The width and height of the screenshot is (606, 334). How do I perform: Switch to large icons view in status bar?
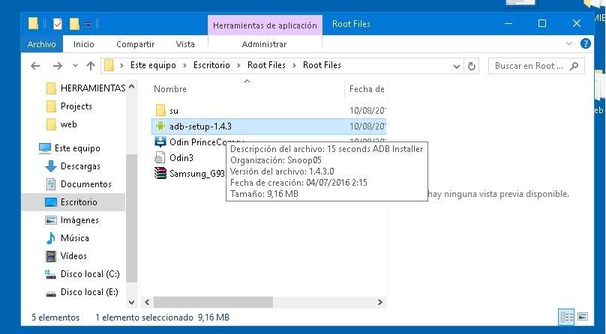coord(583,317)
